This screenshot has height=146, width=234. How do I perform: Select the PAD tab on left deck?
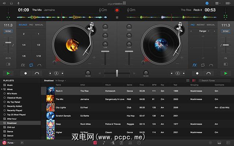click(31, 25)
